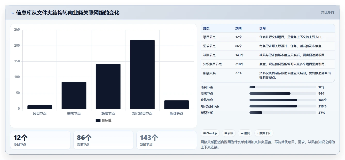Click the page title 信息库从文件夹结构转向业务关联网络的变化
Viewport: 345px width, 160px height.
point(68,13)
